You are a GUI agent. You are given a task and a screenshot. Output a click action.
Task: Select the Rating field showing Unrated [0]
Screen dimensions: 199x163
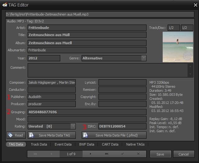(52, 126)
